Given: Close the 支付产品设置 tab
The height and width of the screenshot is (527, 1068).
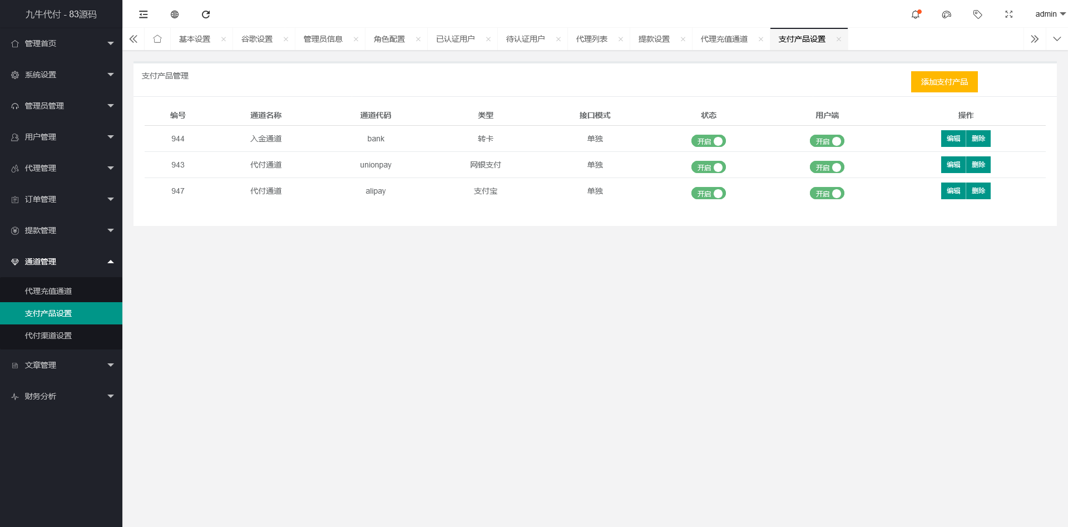Looking at the screenshot, I should tap(839, 39).
